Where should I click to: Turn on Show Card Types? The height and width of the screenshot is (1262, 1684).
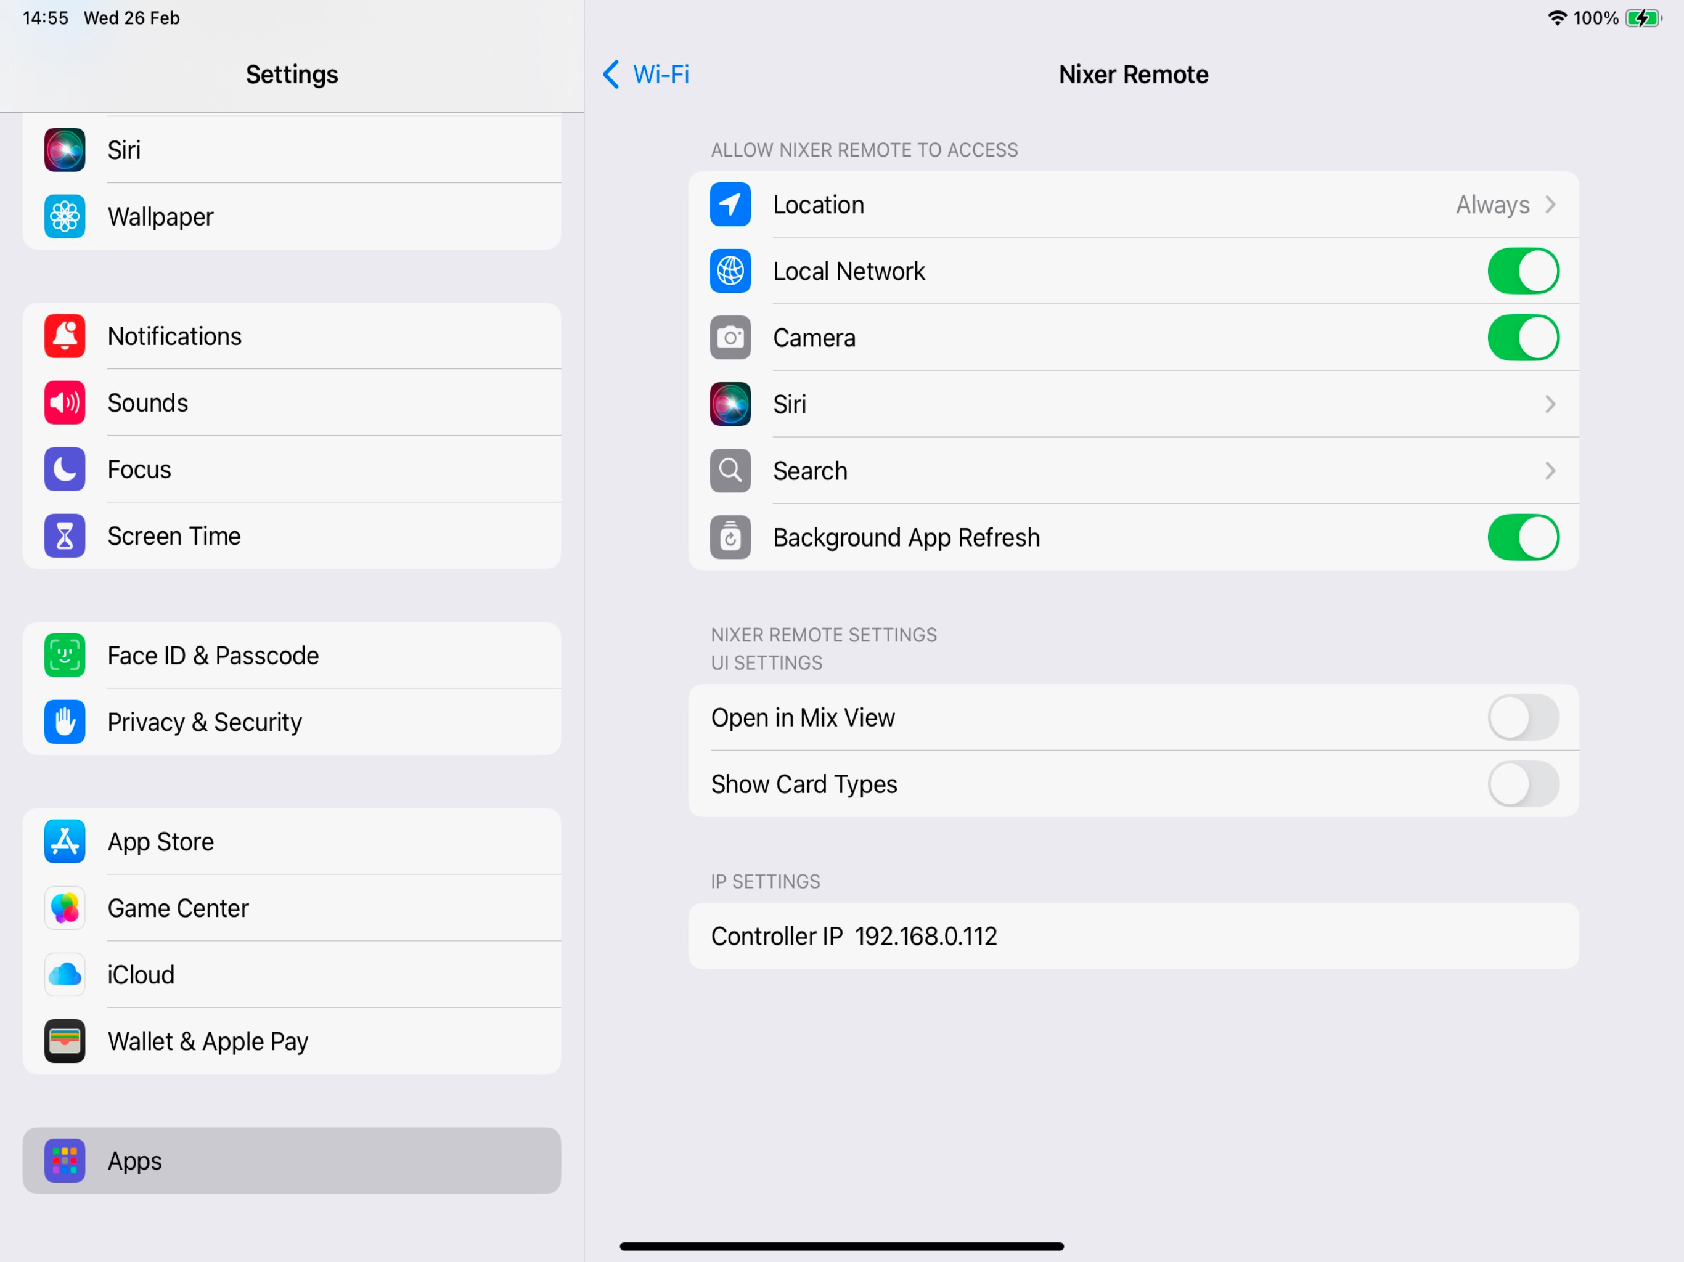coord(1523,784)
